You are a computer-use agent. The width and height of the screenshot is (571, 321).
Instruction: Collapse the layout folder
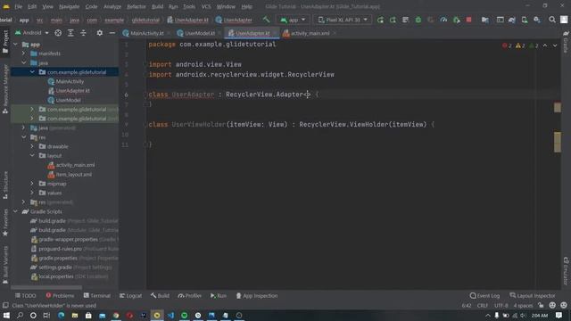pyautogui.click(x=32, y=155)
